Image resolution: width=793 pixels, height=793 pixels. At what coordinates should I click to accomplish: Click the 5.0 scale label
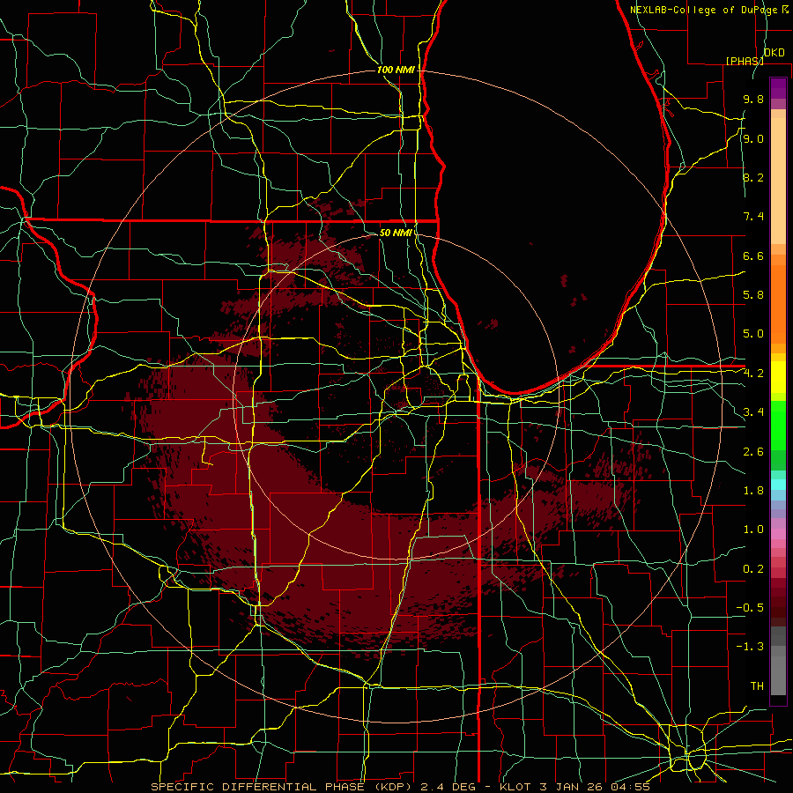[x=753, y=334]
